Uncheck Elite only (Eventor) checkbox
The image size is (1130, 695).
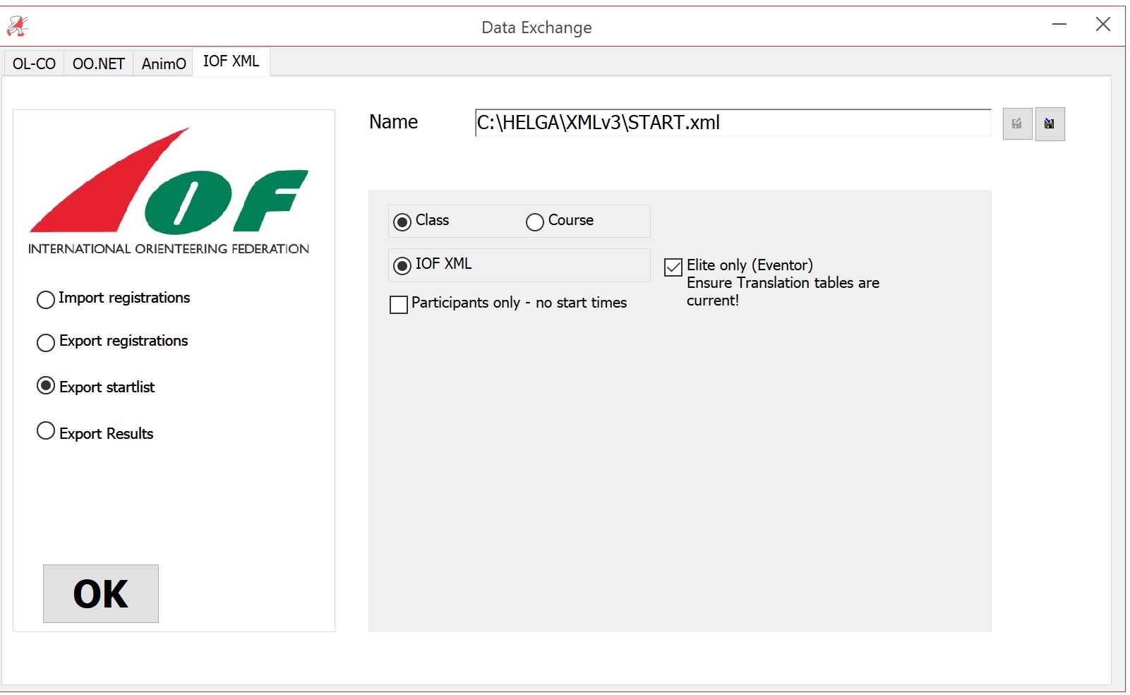(x=673, y=267)
